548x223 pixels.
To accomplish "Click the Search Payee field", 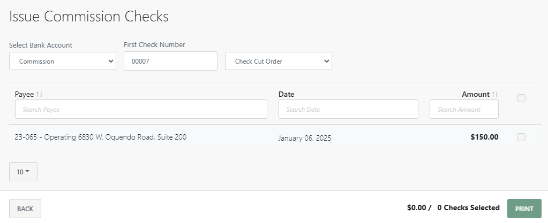I will [x=141, y=109].
